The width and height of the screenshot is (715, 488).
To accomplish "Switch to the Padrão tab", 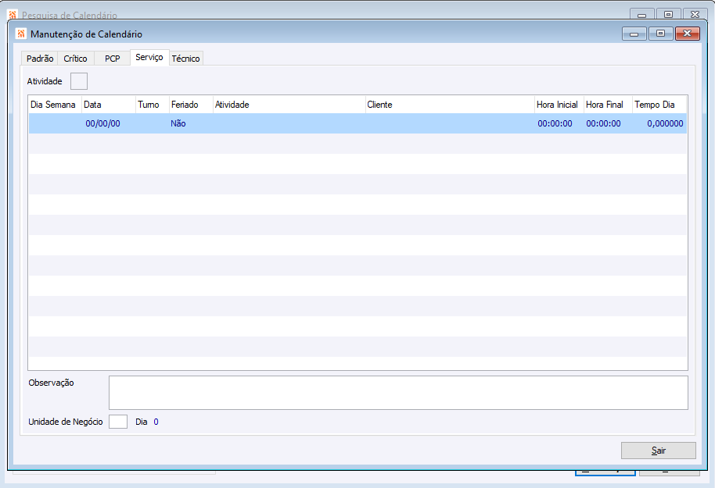I will point(40,59).
